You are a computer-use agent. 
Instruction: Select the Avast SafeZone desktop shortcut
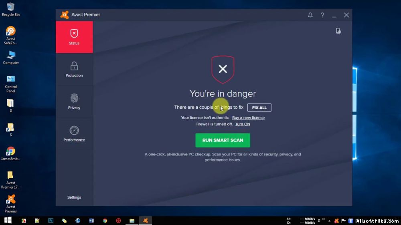coord(11,36)
